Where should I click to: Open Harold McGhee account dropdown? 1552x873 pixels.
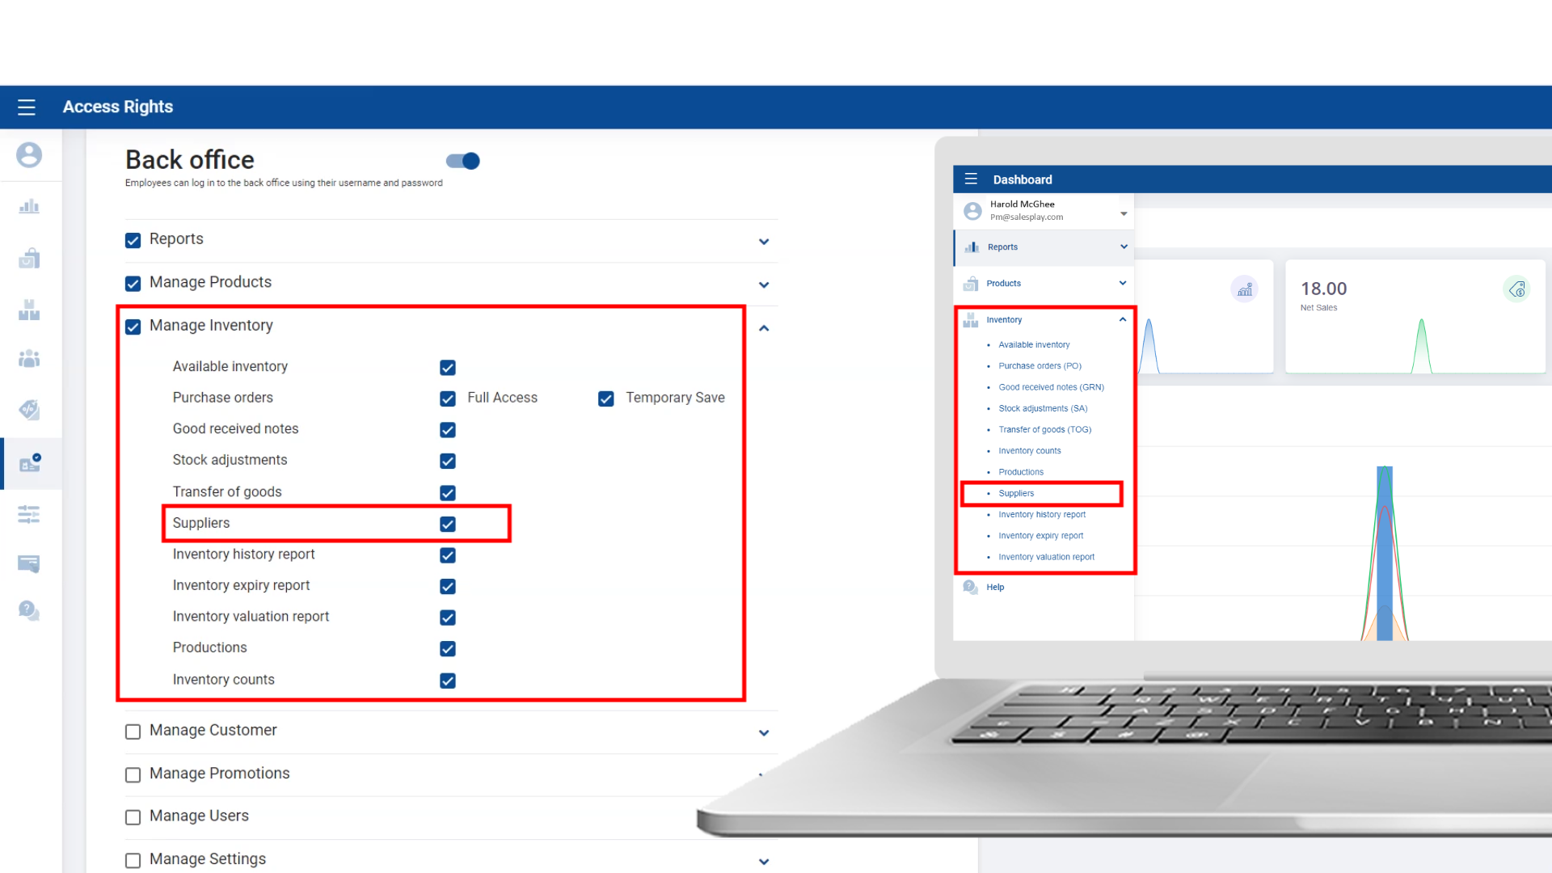tap(1124, 214)
